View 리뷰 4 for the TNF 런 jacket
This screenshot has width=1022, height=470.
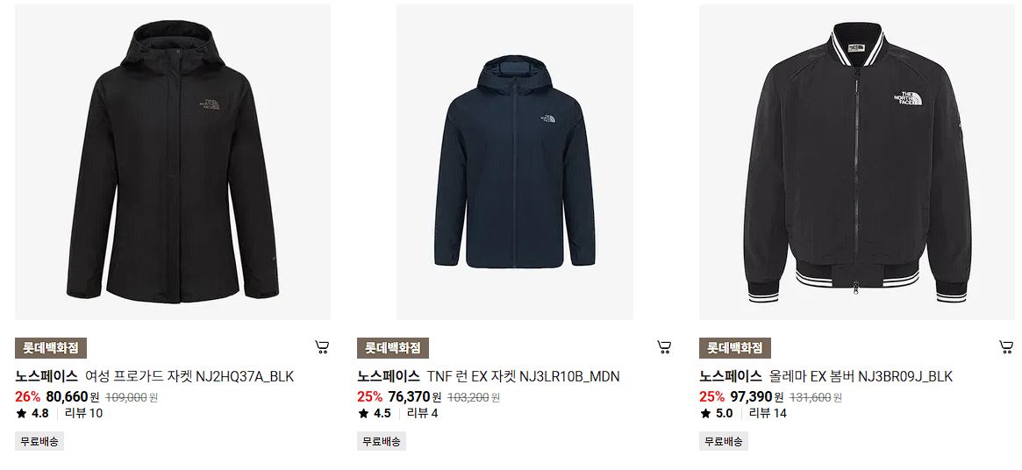point(422,413)
